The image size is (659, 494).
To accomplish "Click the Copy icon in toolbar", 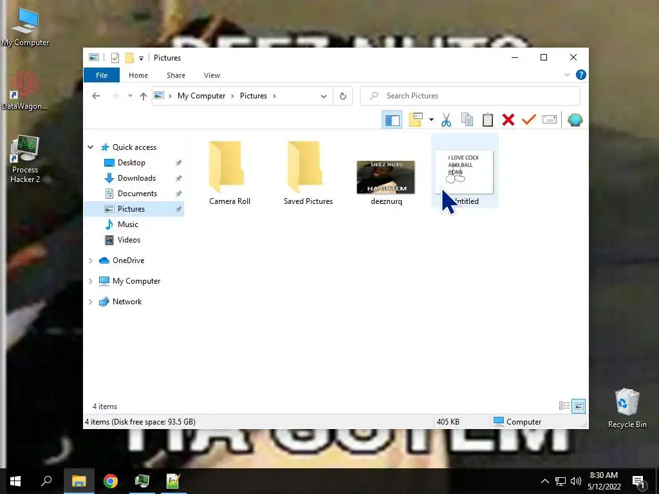I will point(467,120).
